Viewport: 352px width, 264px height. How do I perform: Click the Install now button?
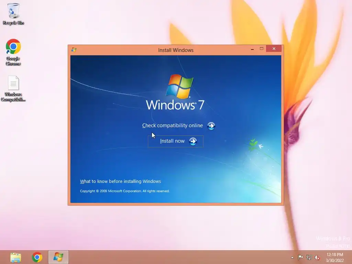tap(176, 141)
